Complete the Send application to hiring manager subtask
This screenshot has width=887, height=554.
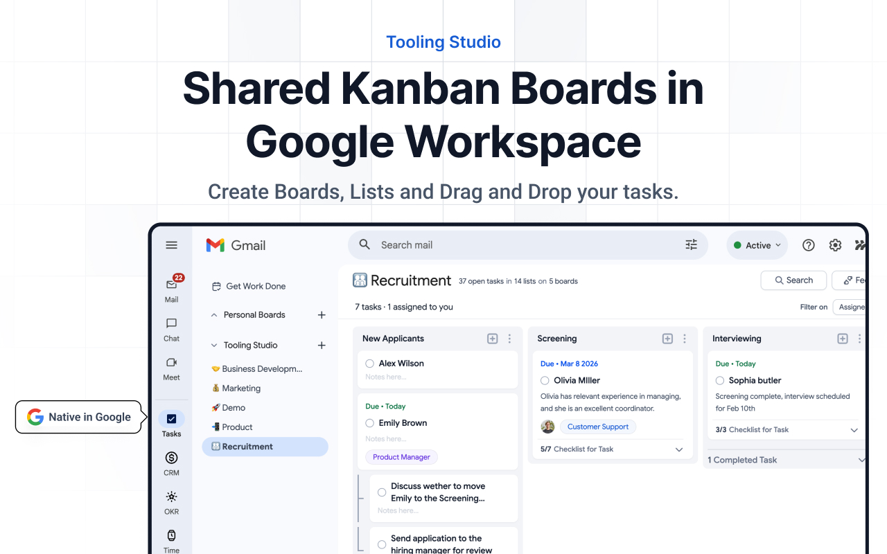point(382,544)
